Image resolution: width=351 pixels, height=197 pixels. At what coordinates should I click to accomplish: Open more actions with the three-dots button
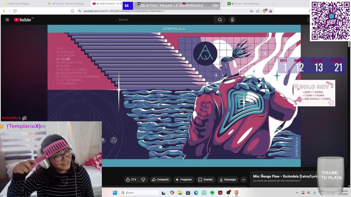coord(244,179)
